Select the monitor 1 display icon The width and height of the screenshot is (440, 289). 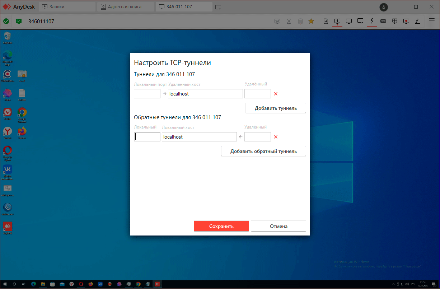(x=337, y=21)
